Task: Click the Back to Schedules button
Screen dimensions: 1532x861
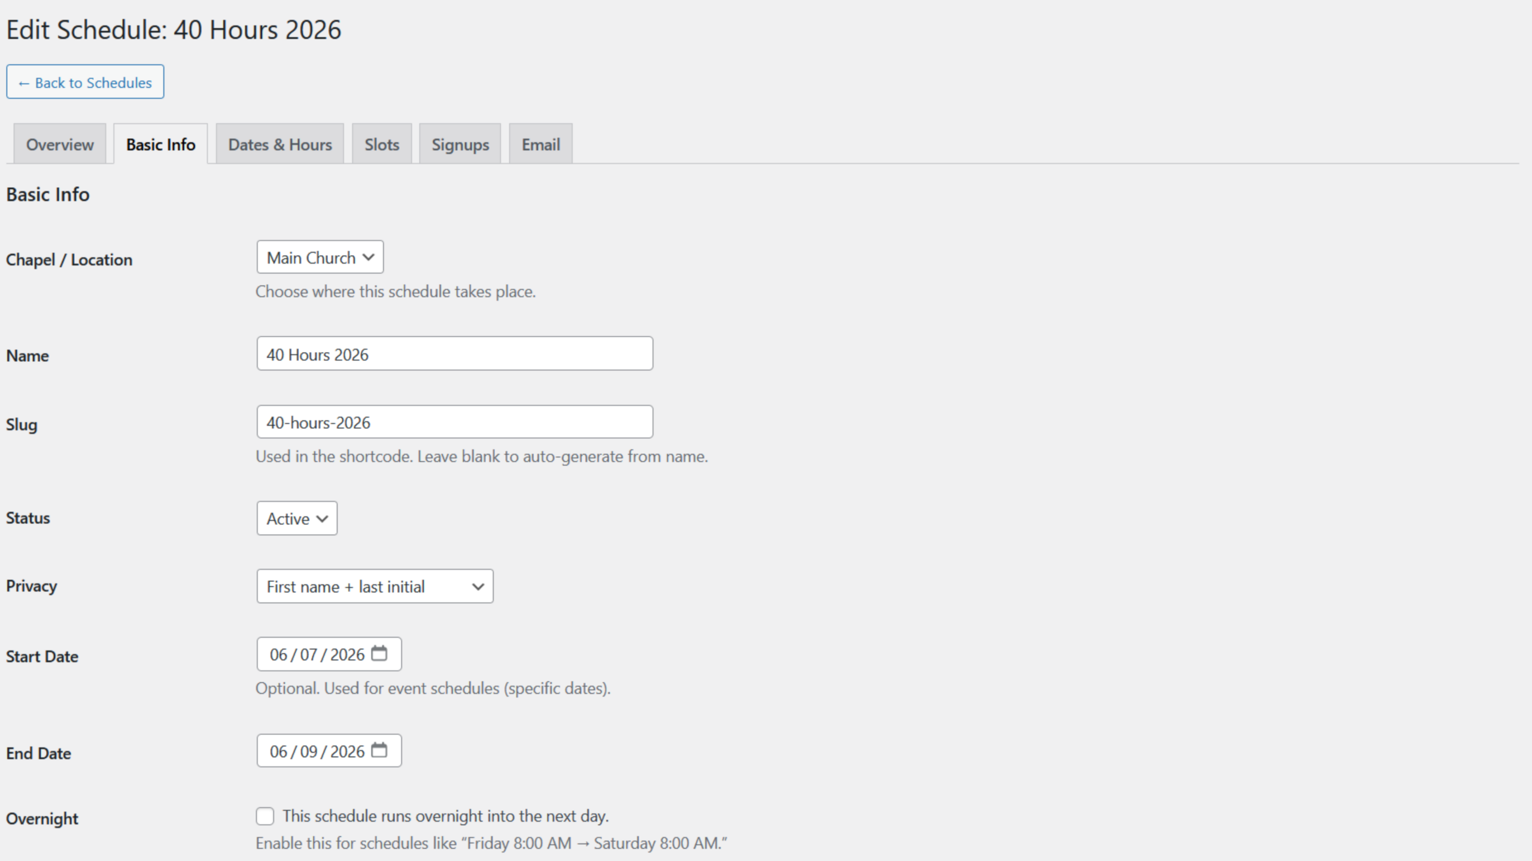Action: [85, 83]
